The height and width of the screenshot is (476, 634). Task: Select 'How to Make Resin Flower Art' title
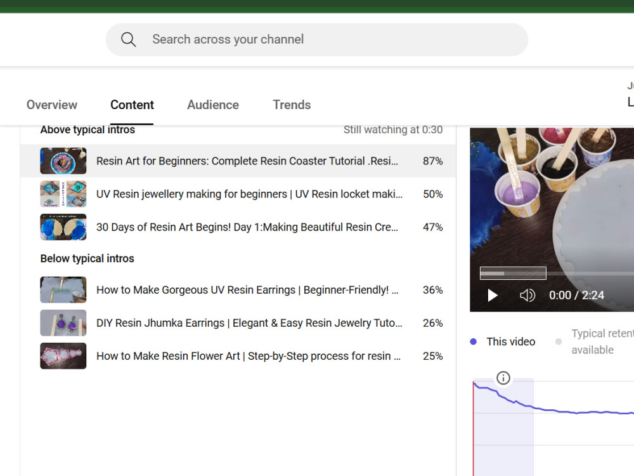(x=249, y=357)
